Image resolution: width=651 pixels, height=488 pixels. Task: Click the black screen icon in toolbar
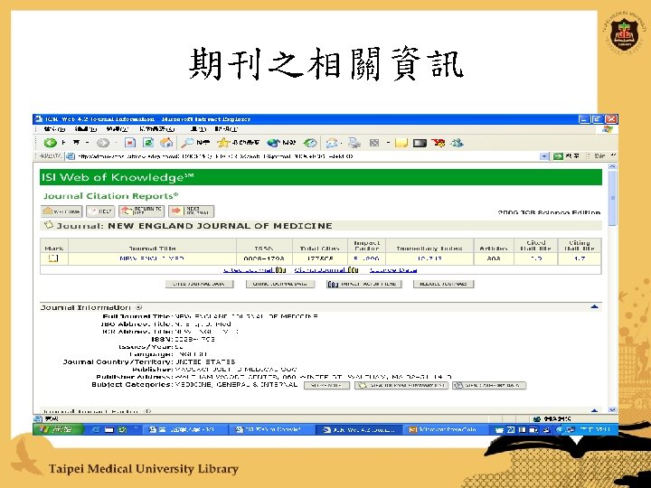pos(420,143)
